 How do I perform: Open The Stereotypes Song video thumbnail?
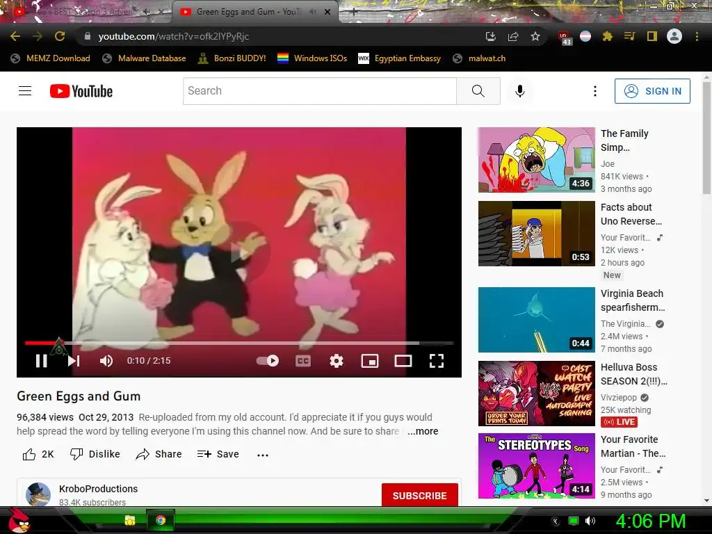[x=536, y=465]
